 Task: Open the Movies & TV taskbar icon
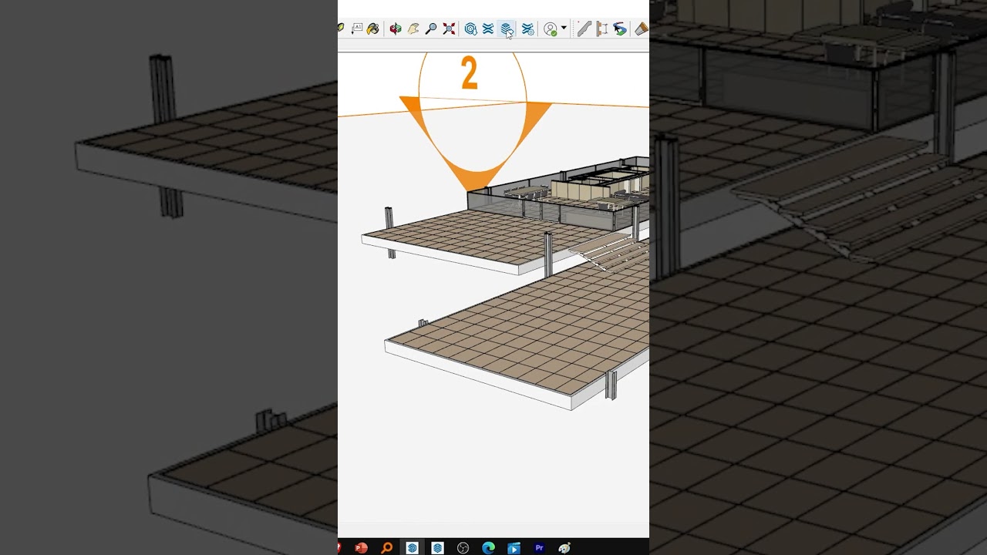coord(514,548)
